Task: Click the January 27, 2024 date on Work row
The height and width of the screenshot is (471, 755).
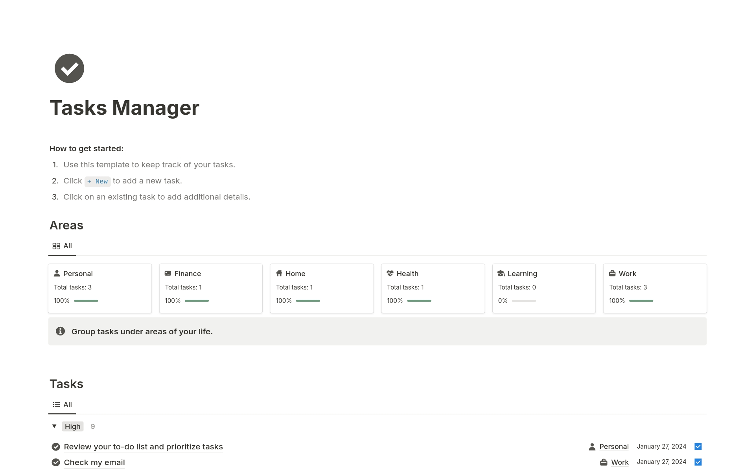Action: [661, 462]
